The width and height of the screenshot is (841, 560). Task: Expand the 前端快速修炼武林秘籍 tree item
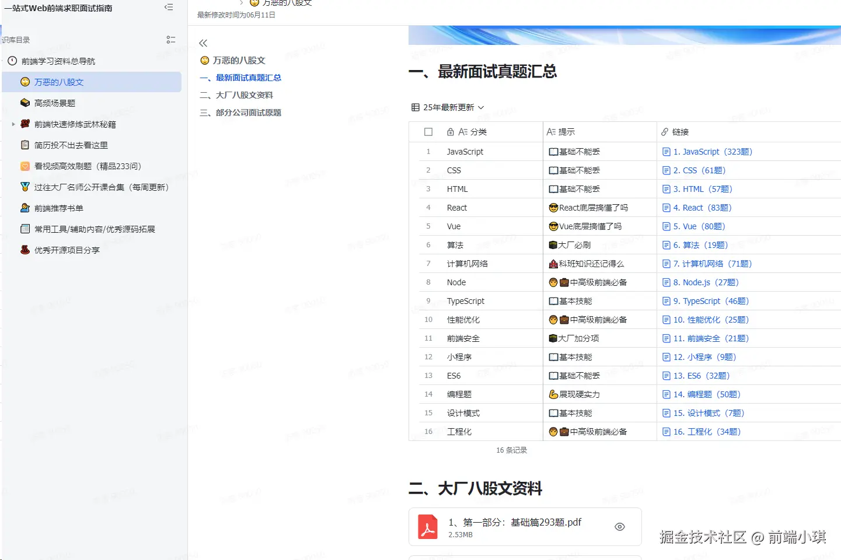click(x=13, y=124)
